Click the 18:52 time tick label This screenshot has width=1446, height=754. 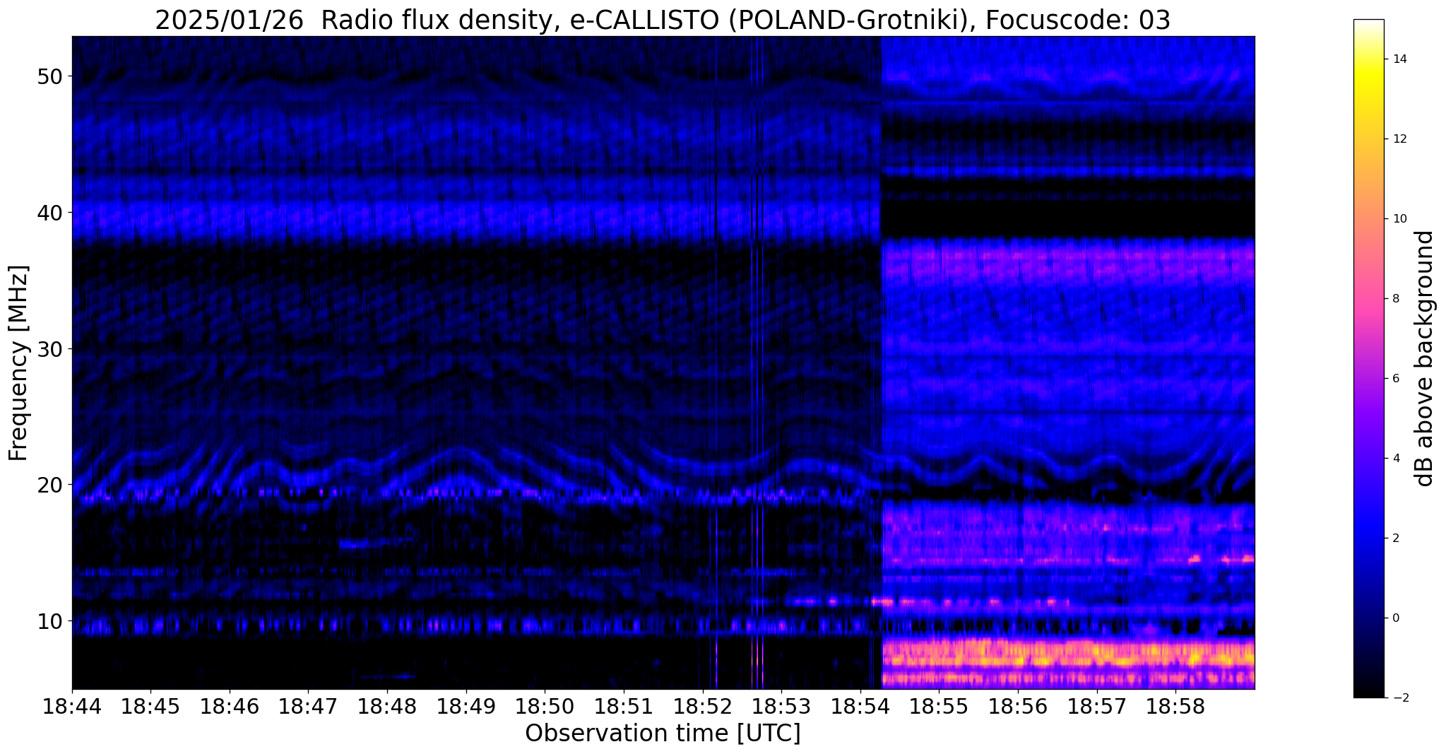(702, 707)
